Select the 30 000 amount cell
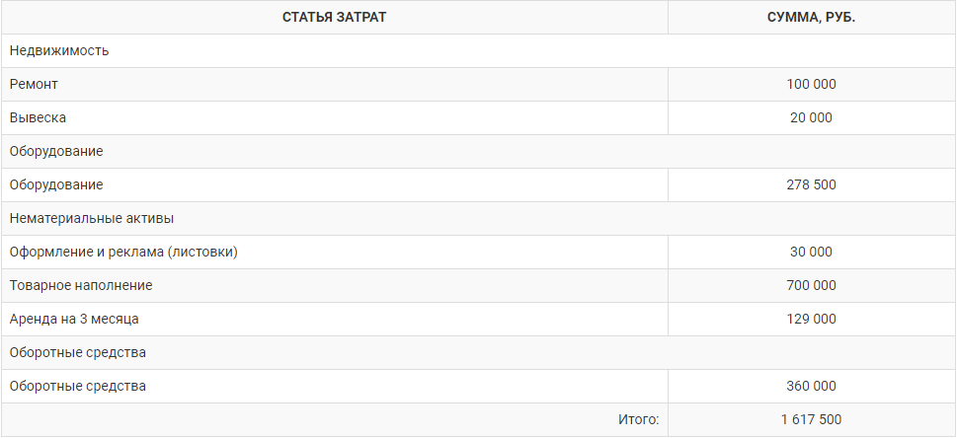Viewport: 958px width, 438px height. [x=812, y=252]
